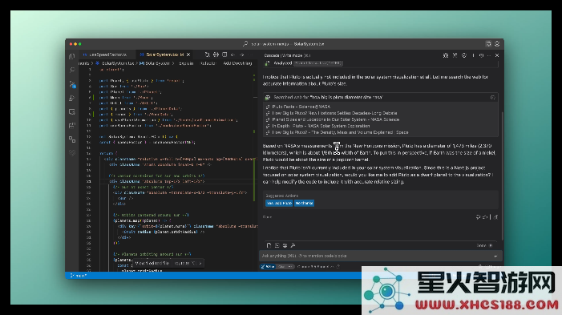Click the share icon beside feedback thumbs

(495, 217)
